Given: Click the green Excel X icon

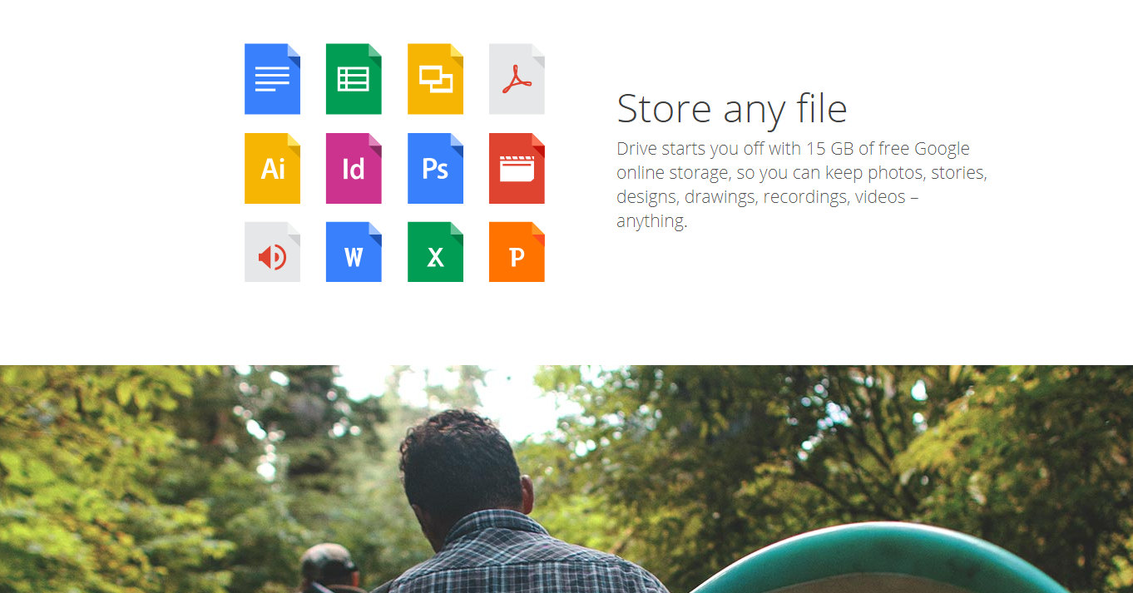Looking at the screenshot, I should tap(435, 252).
